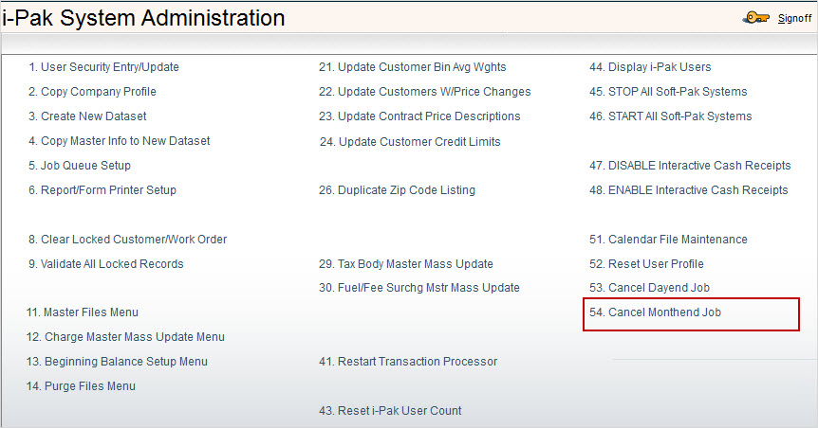This screenshot has width=818, height=428.
Task: Choose Reset User Profile
Action: [x=647, y=264]
